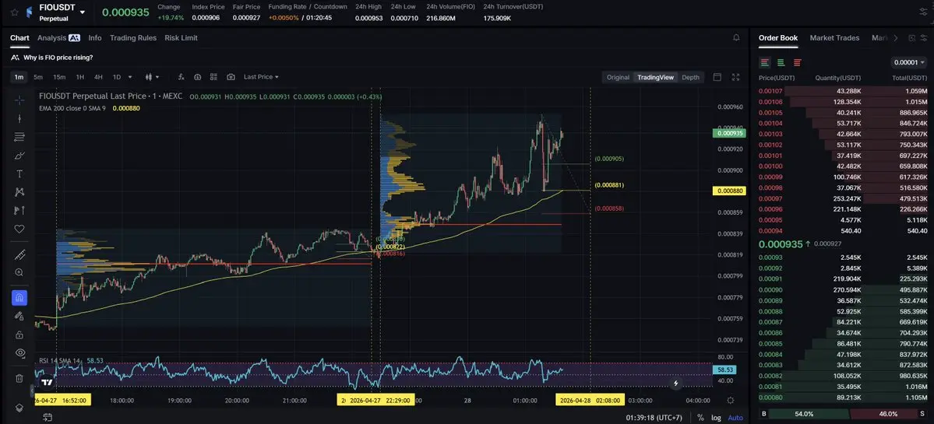The height and width of the screenshot is (424, 934).
Task: Click the lightning bolt icon on the chart
Action: click(x=675, y=384)
